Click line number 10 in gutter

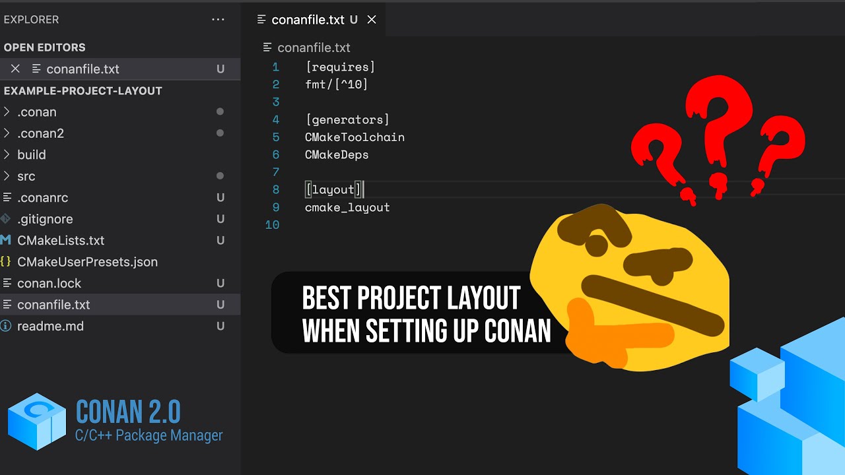pos(272,225)
